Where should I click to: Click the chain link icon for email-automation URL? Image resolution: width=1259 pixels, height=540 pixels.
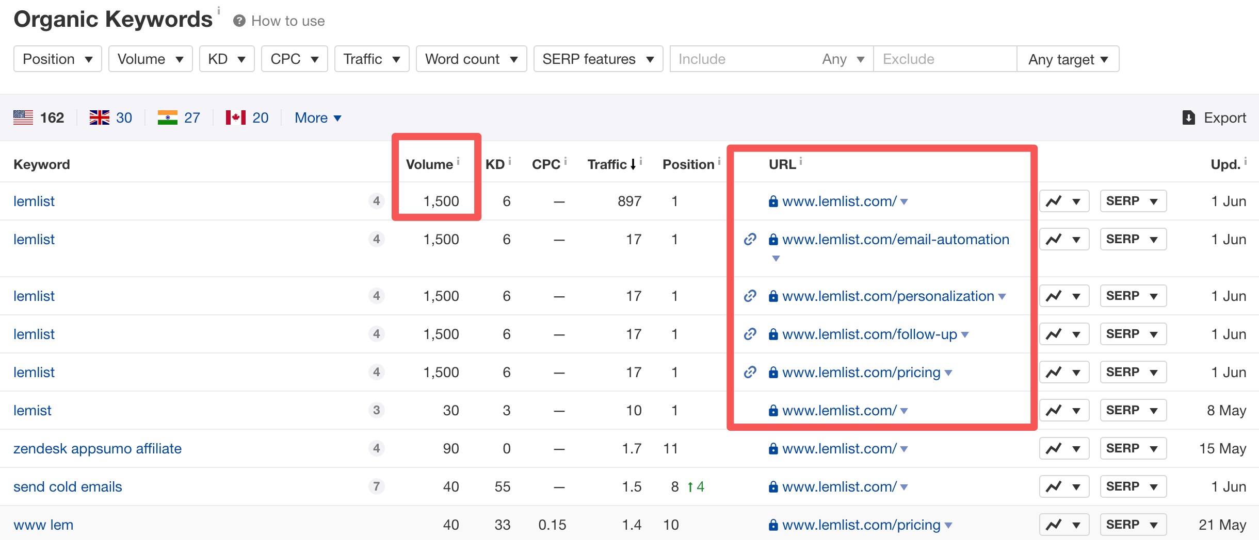click(750, 240)
